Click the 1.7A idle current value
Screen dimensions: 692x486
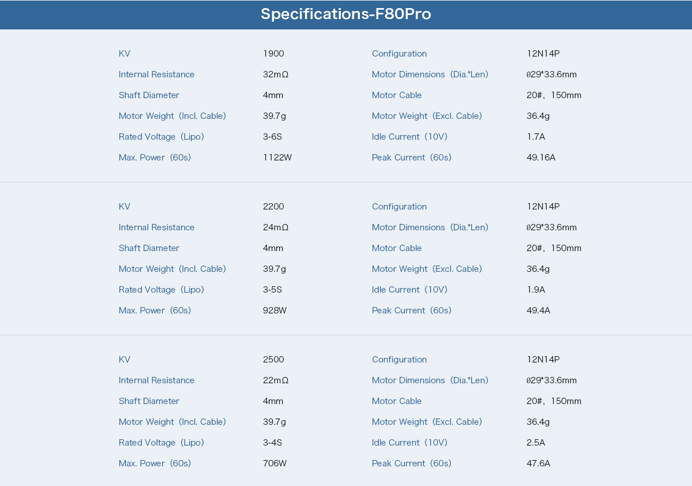pos(536,137)
